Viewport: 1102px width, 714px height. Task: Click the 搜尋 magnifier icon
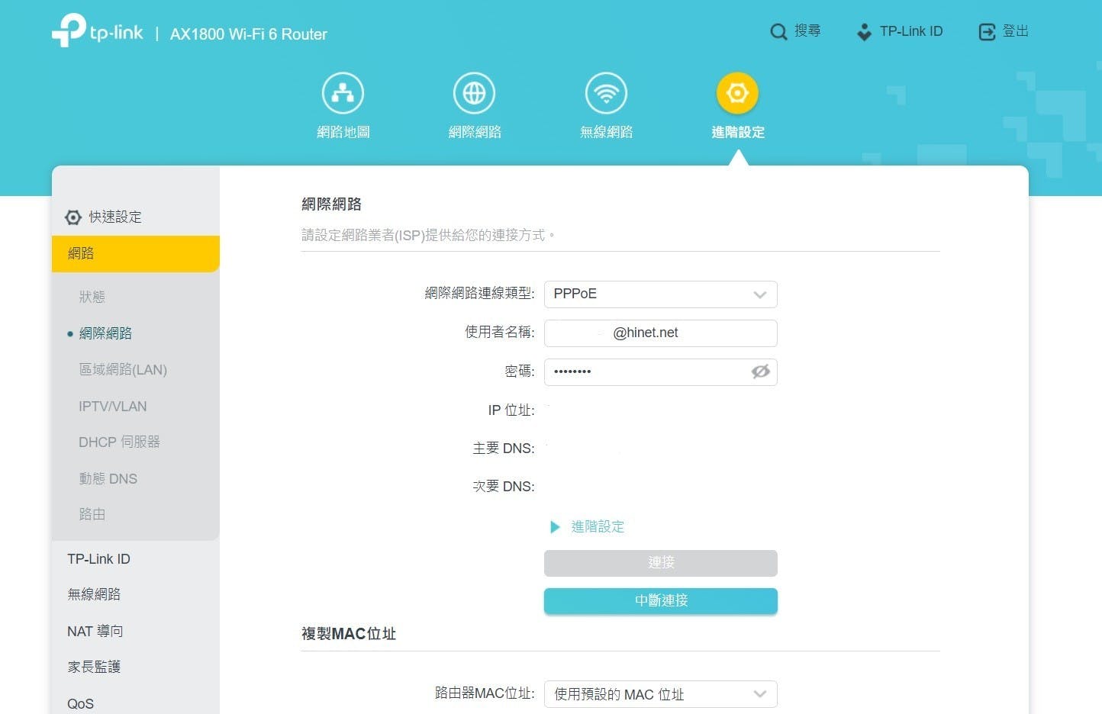pyautogui.click(x=778, y=32)
